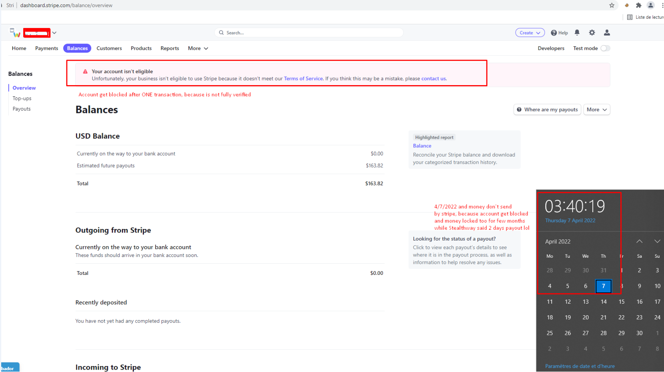Click Estimated future payouts row label

pos(106,165)
